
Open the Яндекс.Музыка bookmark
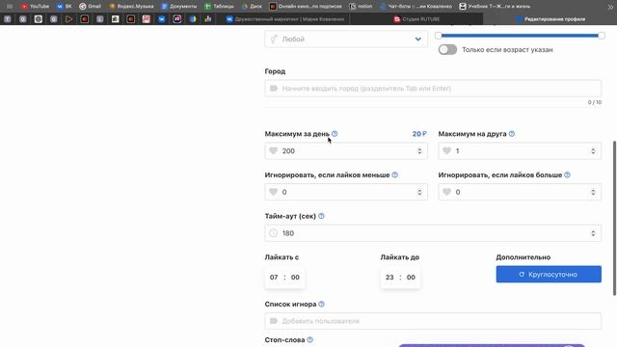point(131,7)
